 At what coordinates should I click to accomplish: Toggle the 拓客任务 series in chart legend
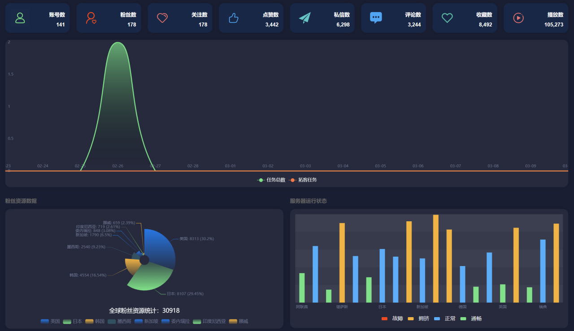click(x=303, y=180)
